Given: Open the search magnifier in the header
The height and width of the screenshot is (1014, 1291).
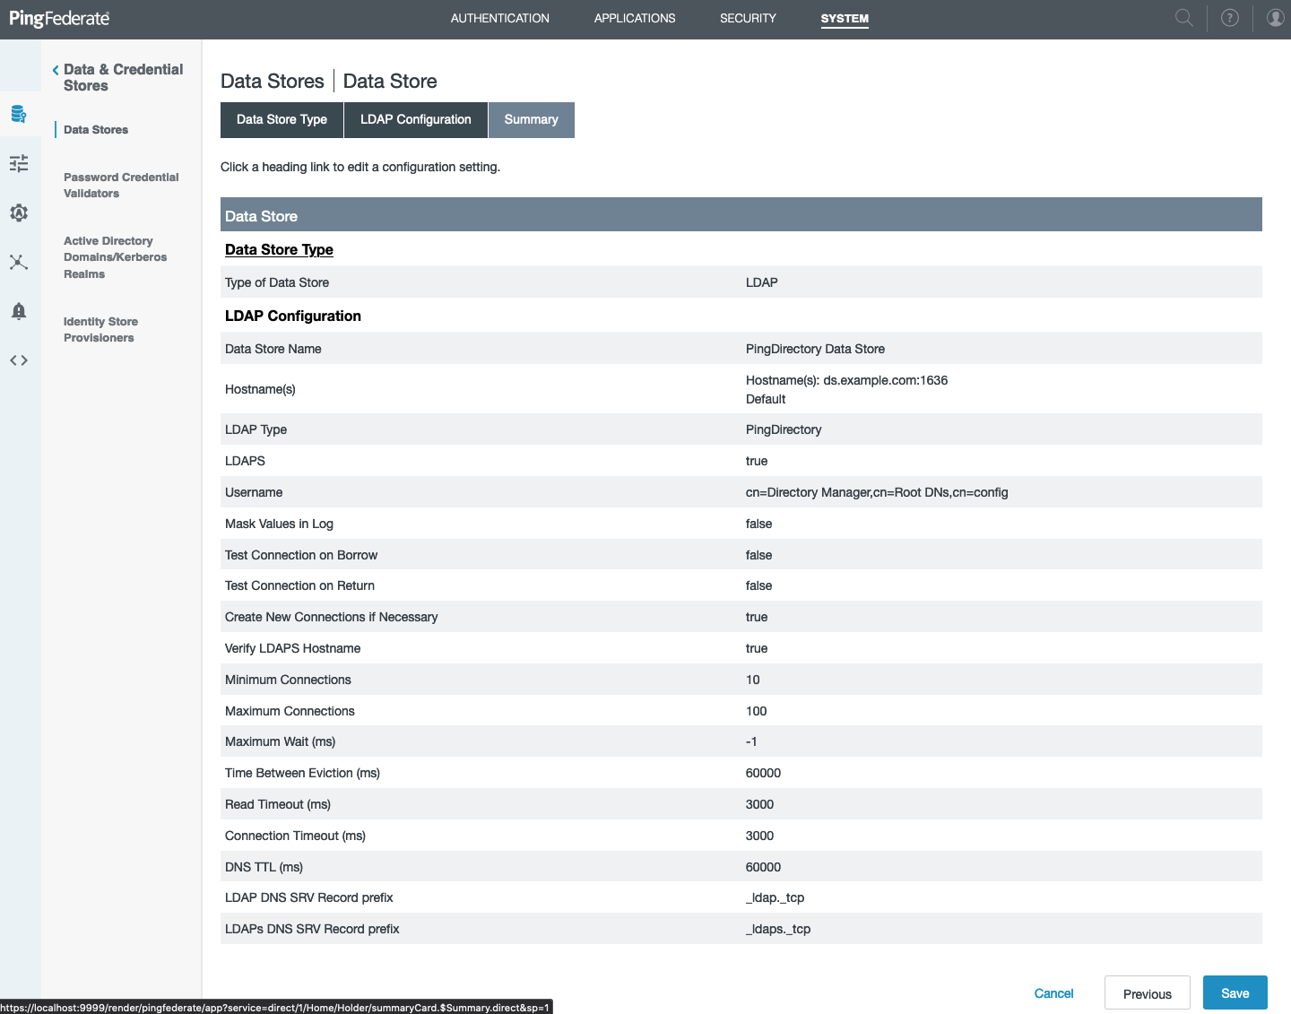Looking at the screenshot, I should coord(1183,18).
